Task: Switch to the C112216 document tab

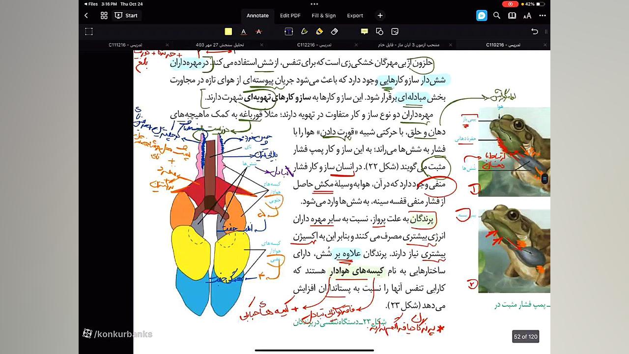Action: [314, 45]
